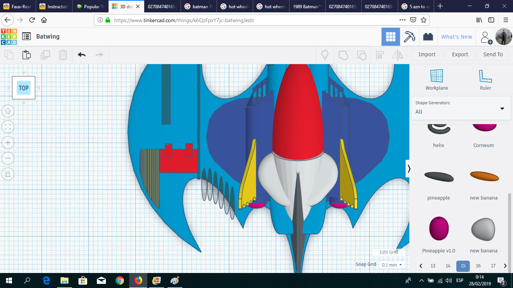The height and width of the screenshot is (288, 513).
Task: Open the Blocks pickaxe mode
Action: pyautogui.click(x=409, y=37)
